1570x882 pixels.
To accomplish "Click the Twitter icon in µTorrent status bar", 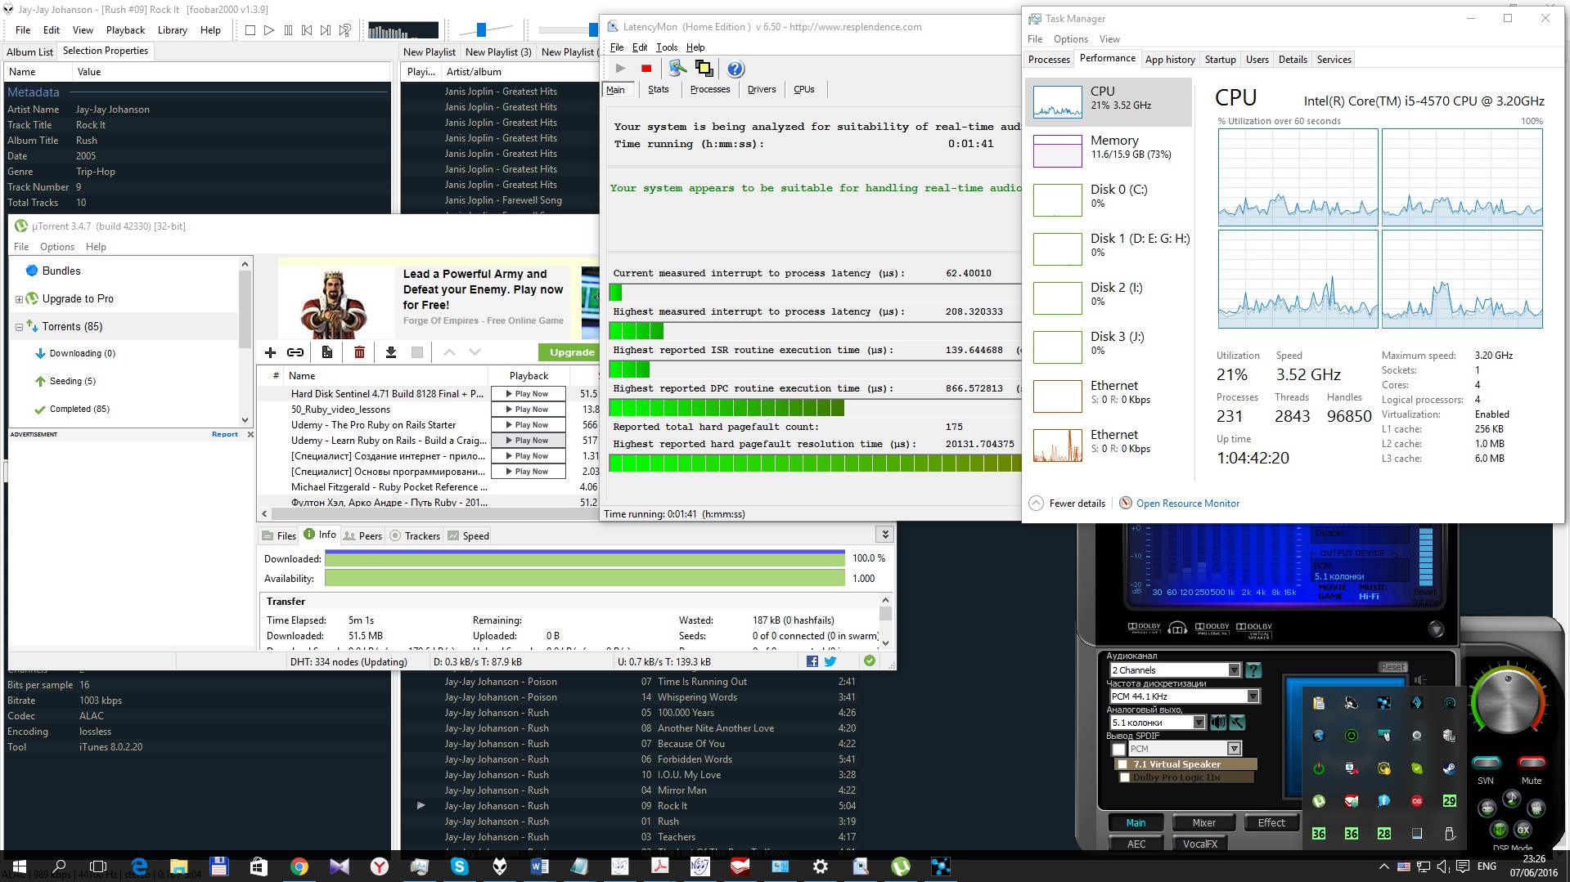I will click(830, 661).
